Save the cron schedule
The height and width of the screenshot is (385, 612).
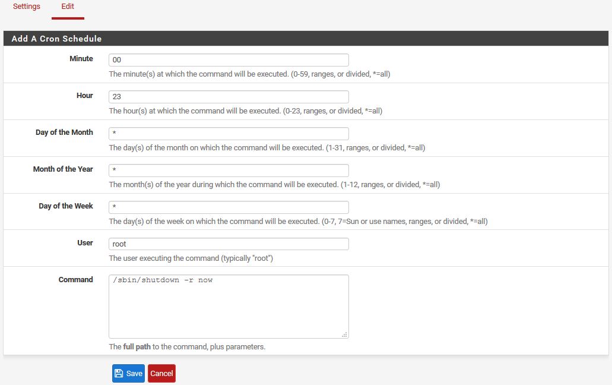tap(128, 373)
